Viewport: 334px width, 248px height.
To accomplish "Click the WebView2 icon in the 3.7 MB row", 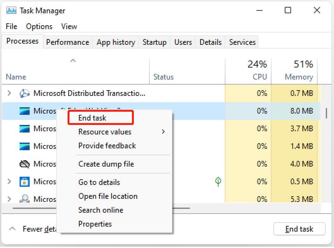I will (25, 129).
